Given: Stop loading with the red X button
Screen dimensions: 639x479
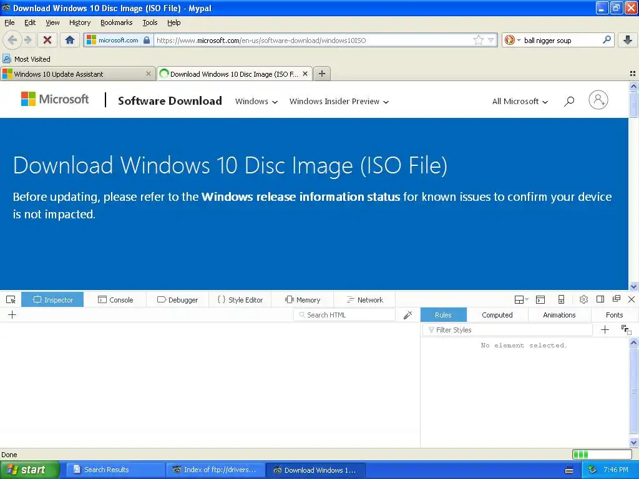Looking at the screenshot, I should click(x=47, y=40).
